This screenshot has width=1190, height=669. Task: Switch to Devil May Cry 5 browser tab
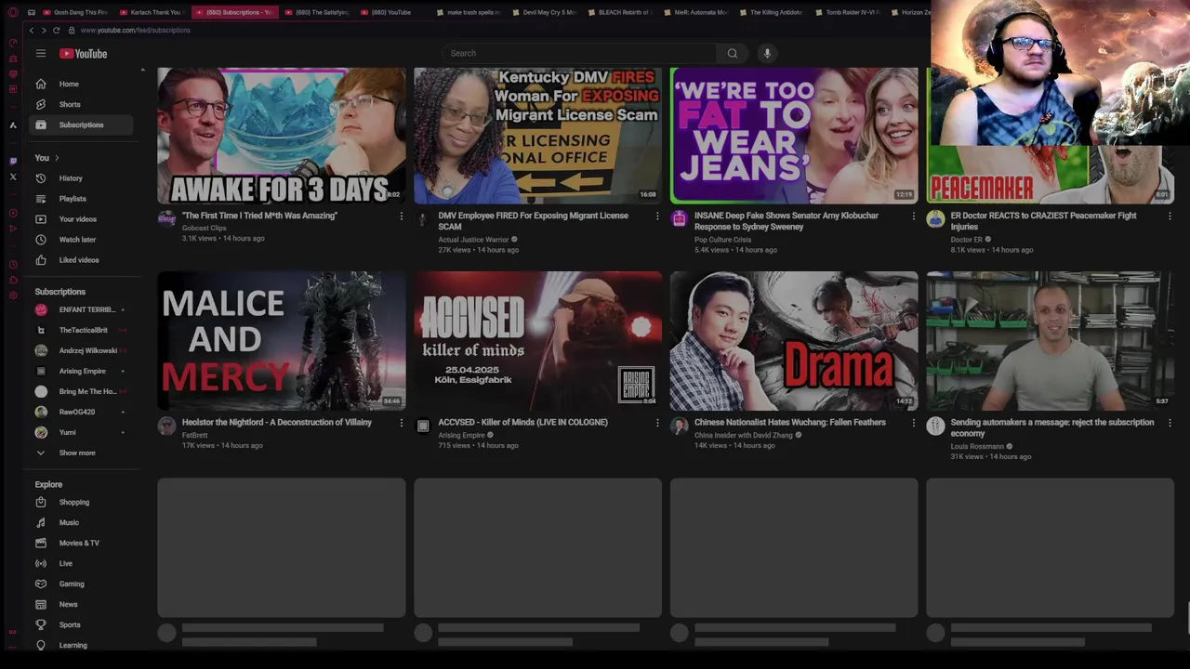coord(544,12)
